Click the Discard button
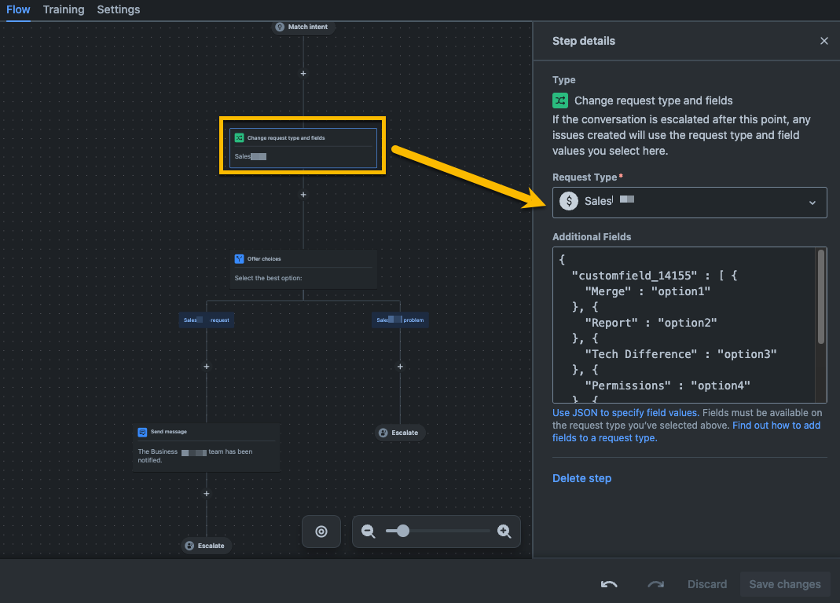The width and height of the screenshot is (840, 603). (x=707, y=584)
